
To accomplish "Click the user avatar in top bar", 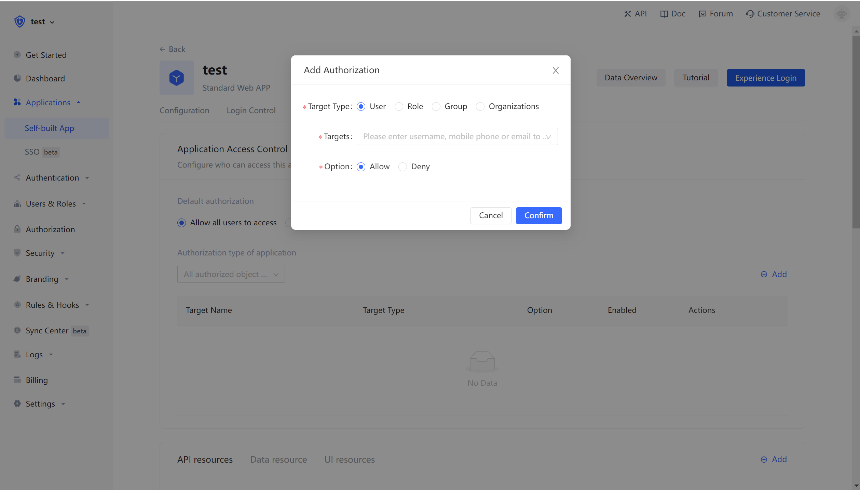I will (x=842, y=14).
